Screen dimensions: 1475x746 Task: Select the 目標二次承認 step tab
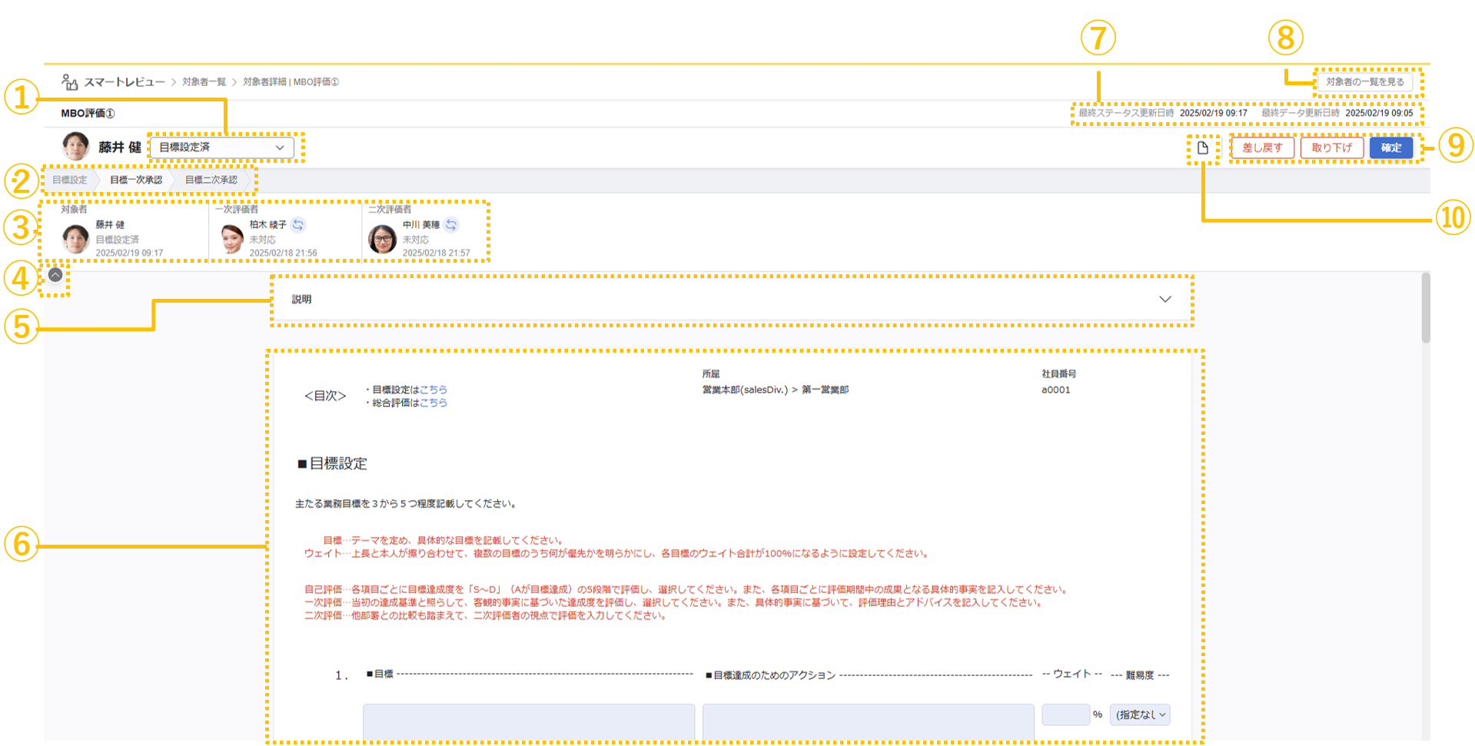pos(211,180)
